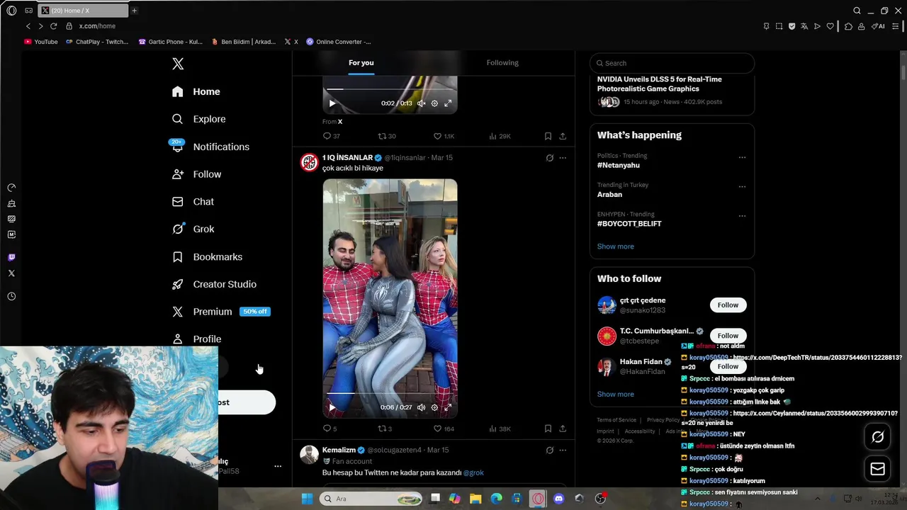Open Online Converter bookmark
This screenshot has height=510, width=907.
[339, 42]
